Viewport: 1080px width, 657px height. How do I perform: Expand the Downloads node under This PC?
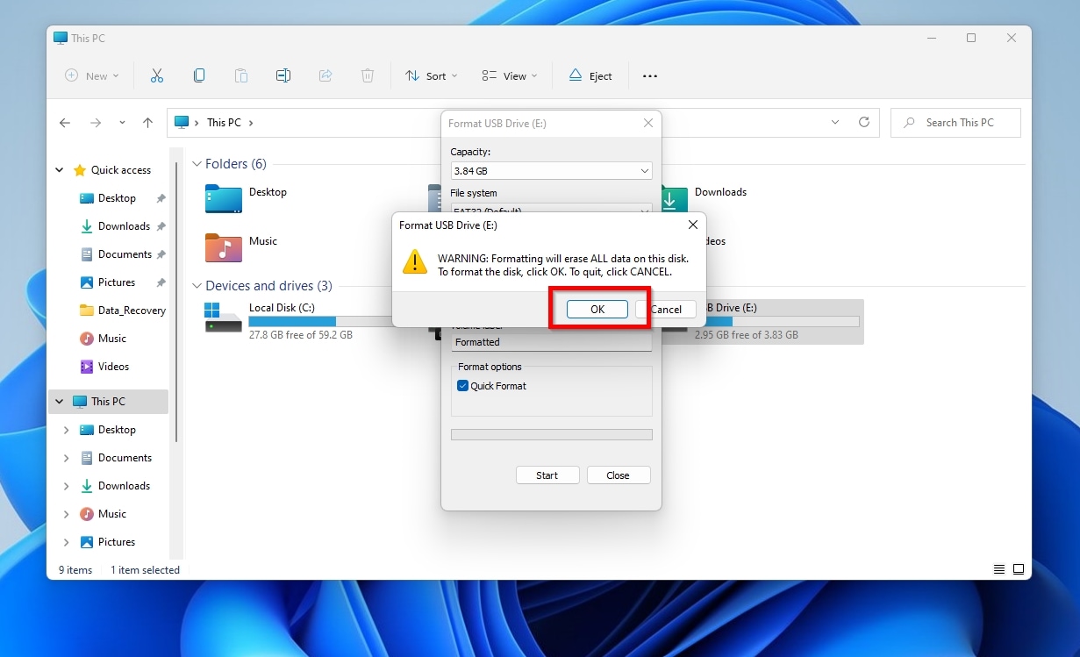(x=67, y=486)
